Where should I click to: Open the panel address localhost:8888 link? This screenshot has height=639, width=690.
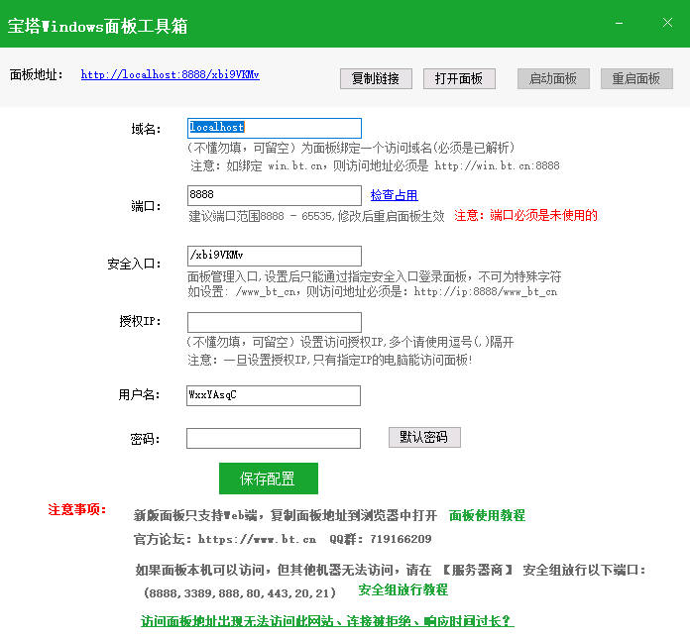click(170, 74)
